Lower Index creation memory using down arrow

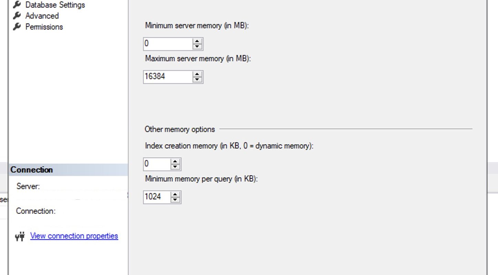pyautogui.click(x=175, y=167)
